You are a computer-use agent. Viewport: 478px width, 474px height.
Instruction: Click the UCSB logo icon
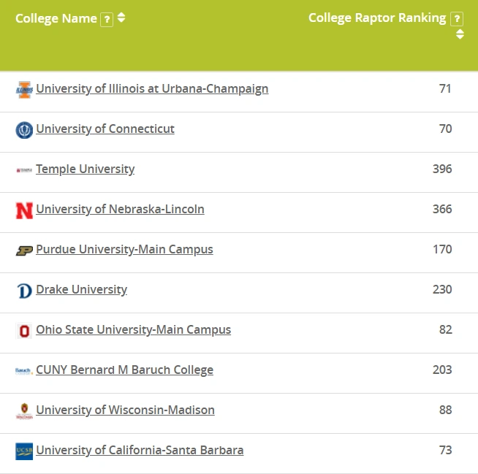[x=24, y=451]
